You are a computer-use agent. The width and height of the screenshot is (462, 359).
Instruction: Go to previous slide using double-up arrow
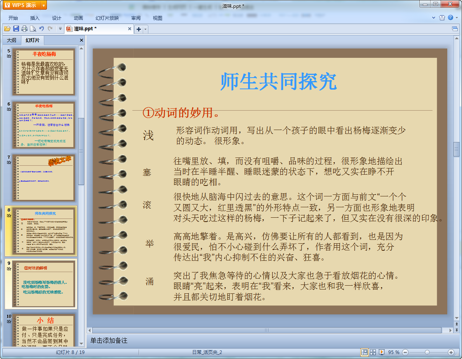[x=457, y=324]
